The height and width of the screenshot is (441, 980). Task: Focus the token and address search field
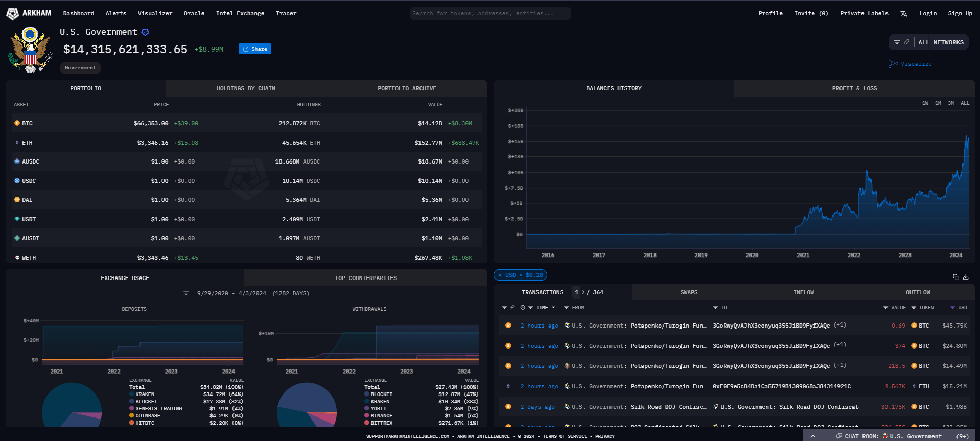[x=489, y=14]
